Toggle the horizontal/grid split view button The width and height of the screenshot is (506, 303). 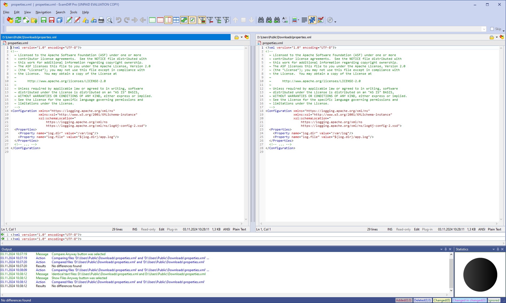(x=176, y=20)
